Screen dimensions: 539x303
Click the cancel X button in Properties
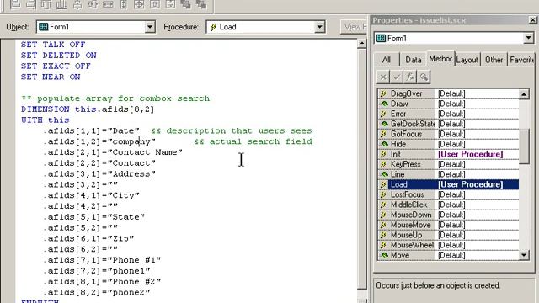pyautogui.click(x=383, y=77)
